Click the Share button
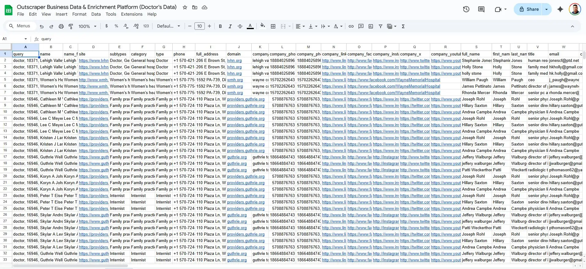Image resolution: width=586 pixels, height=269 pixels. click(x=529, y=9)
